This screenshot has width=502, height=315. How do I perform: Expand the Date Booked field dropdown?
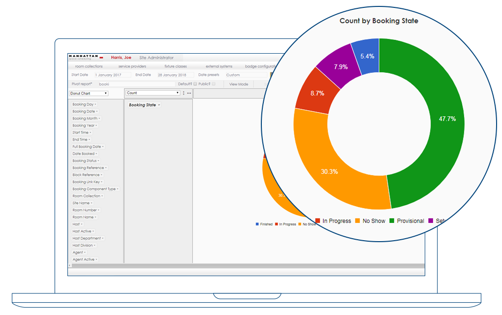96,154
